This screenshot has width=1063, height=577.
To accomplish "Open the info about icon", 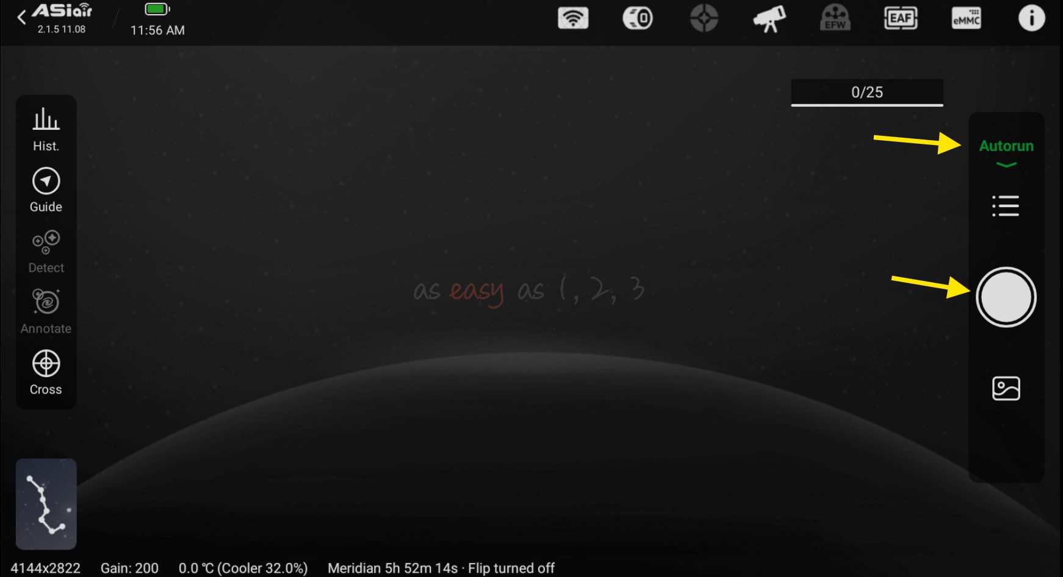I will tap(1031, 18).
